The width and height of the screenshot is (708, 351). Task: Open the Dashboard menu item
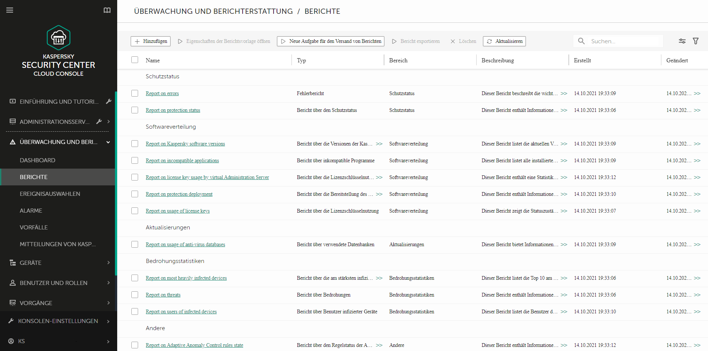coord(38,160)
